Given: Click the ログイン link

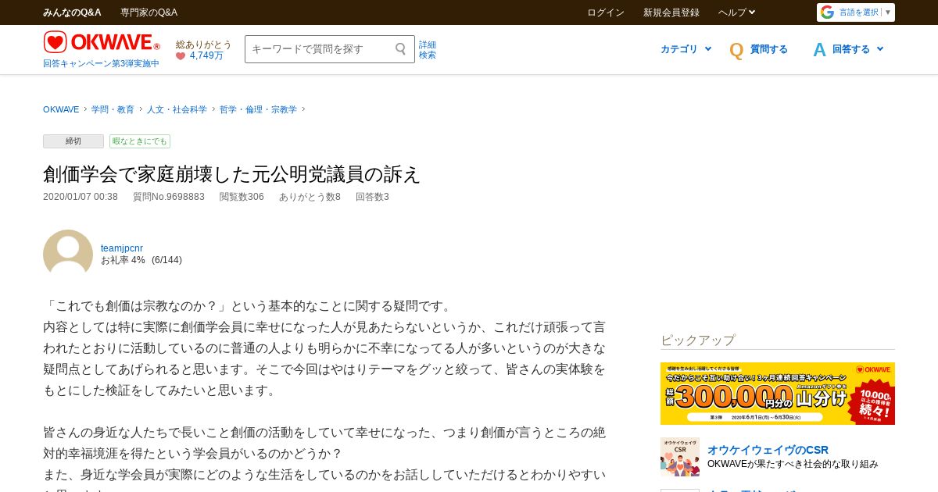Looking at the screenshot, I should (x=606, y=12).
